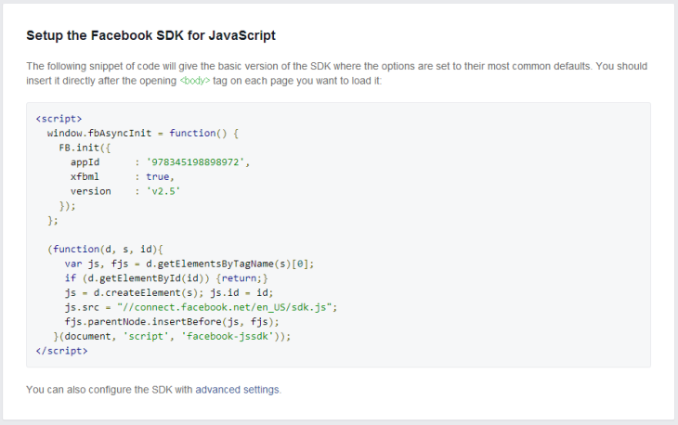This screenshot has width=678, height=425.
Task: Click the FB.init call line
Action: point(84,148)
